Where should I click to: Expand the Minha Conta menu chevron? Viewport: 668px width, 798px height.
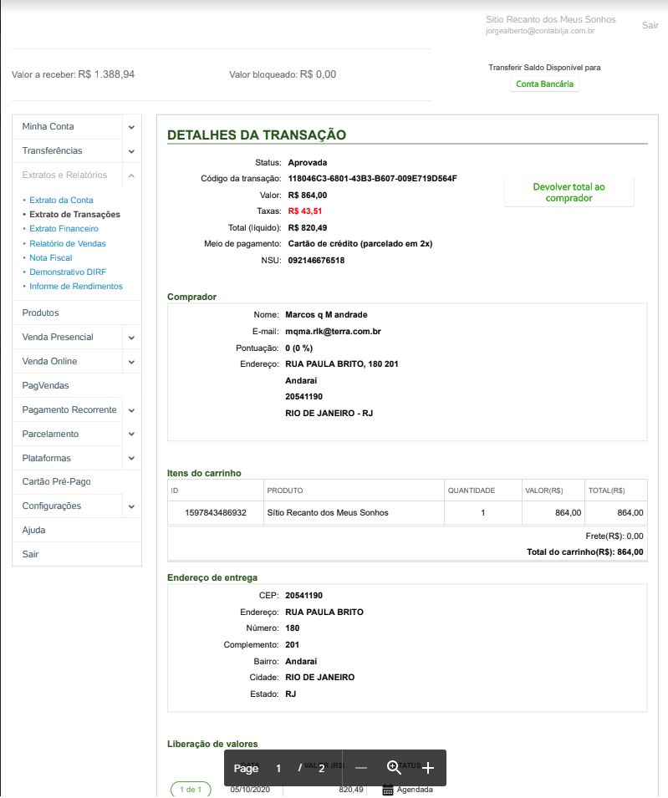[x=131, y=127]
